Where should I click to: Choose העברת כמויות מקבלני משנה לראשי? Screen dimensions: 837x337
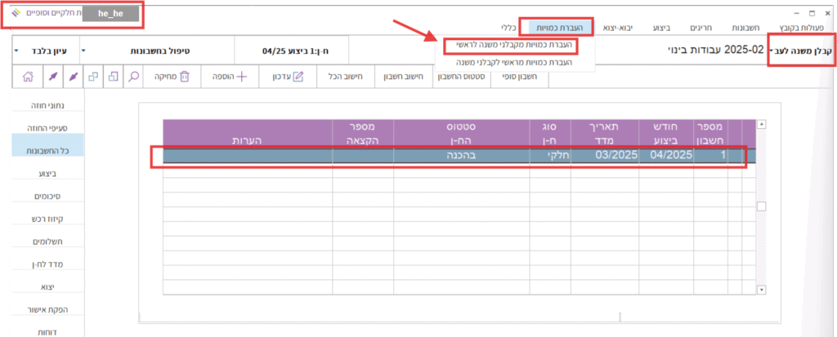pos(513,45)
